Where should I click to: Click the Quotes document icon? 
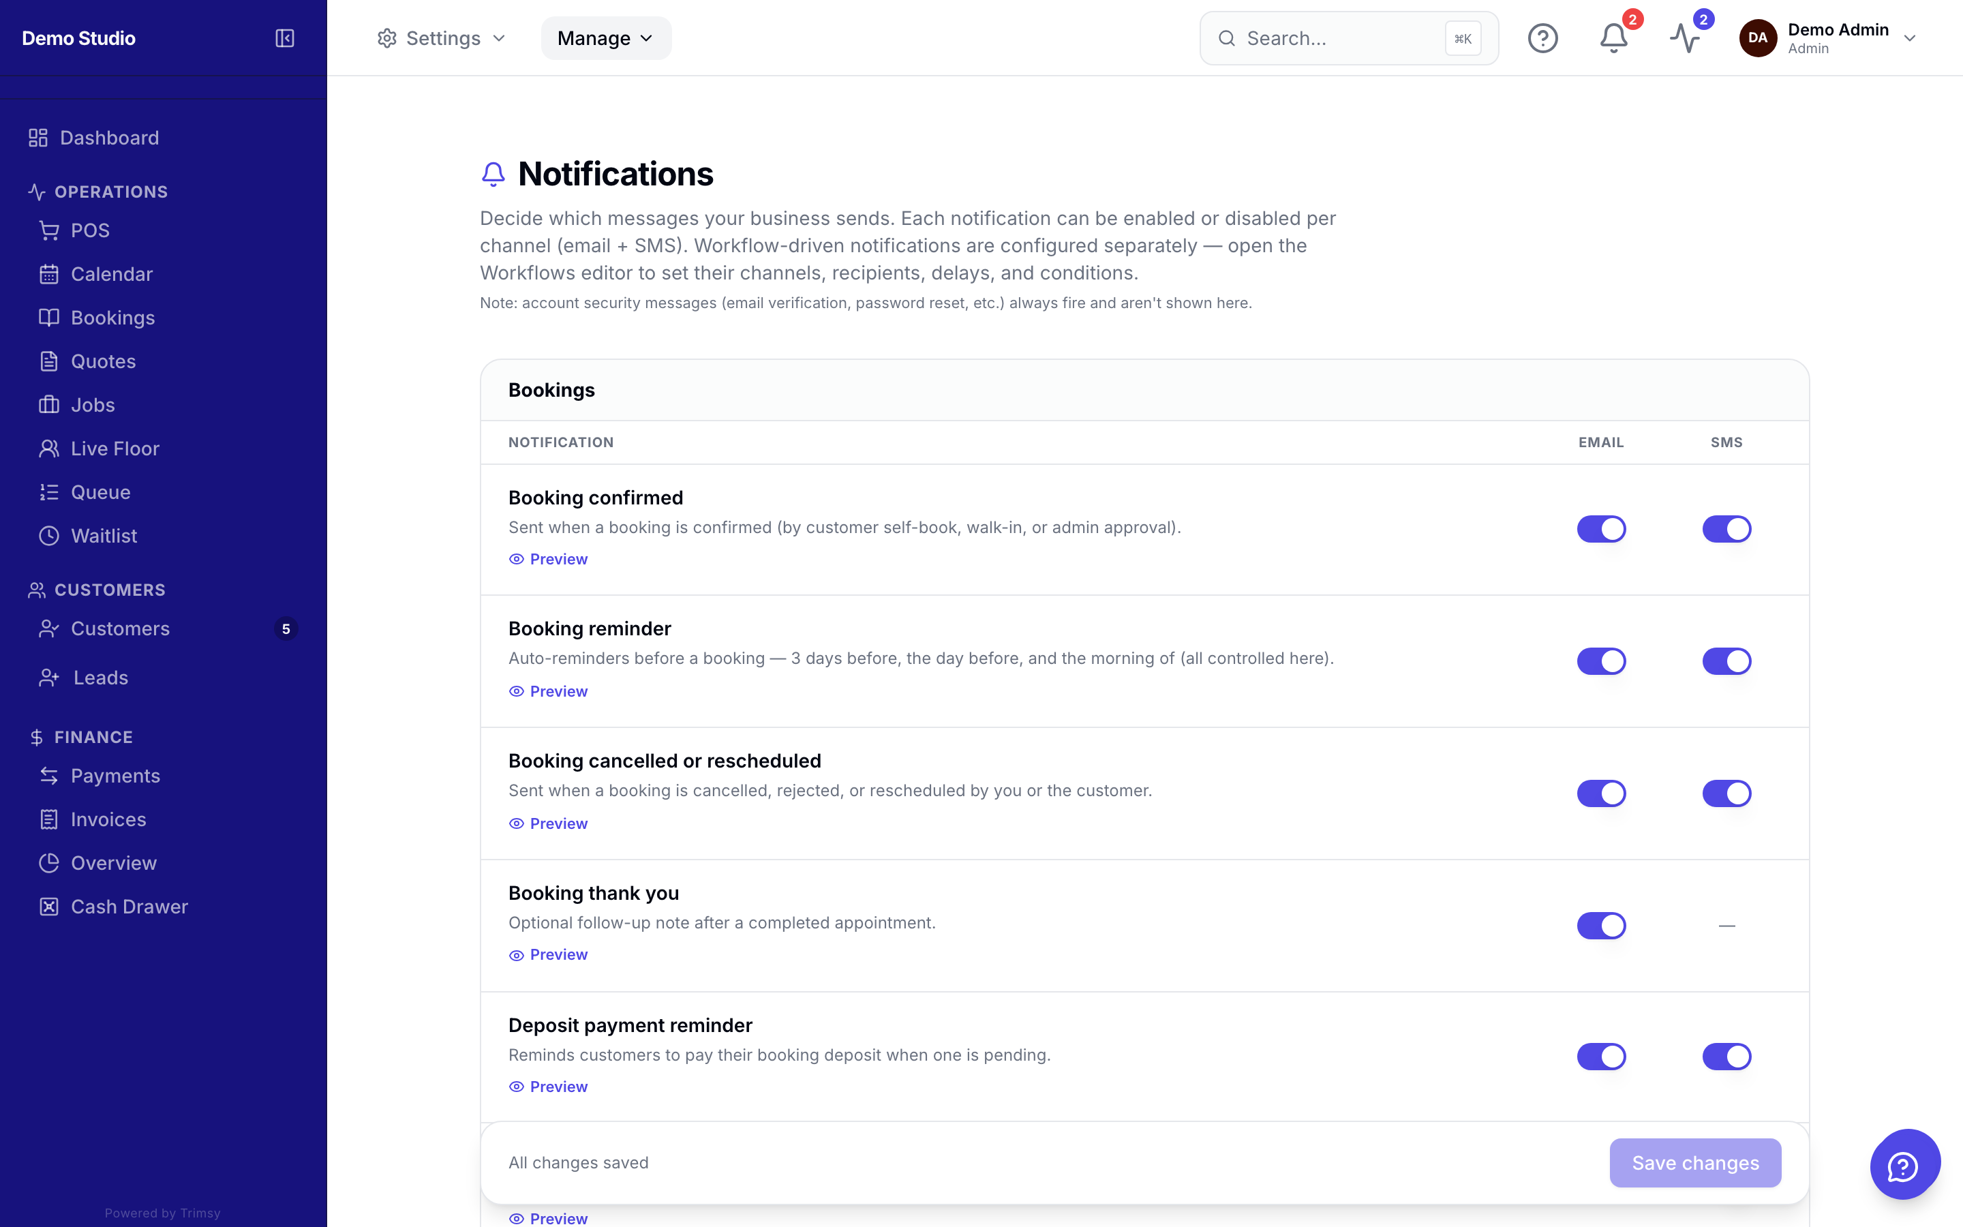50,361
